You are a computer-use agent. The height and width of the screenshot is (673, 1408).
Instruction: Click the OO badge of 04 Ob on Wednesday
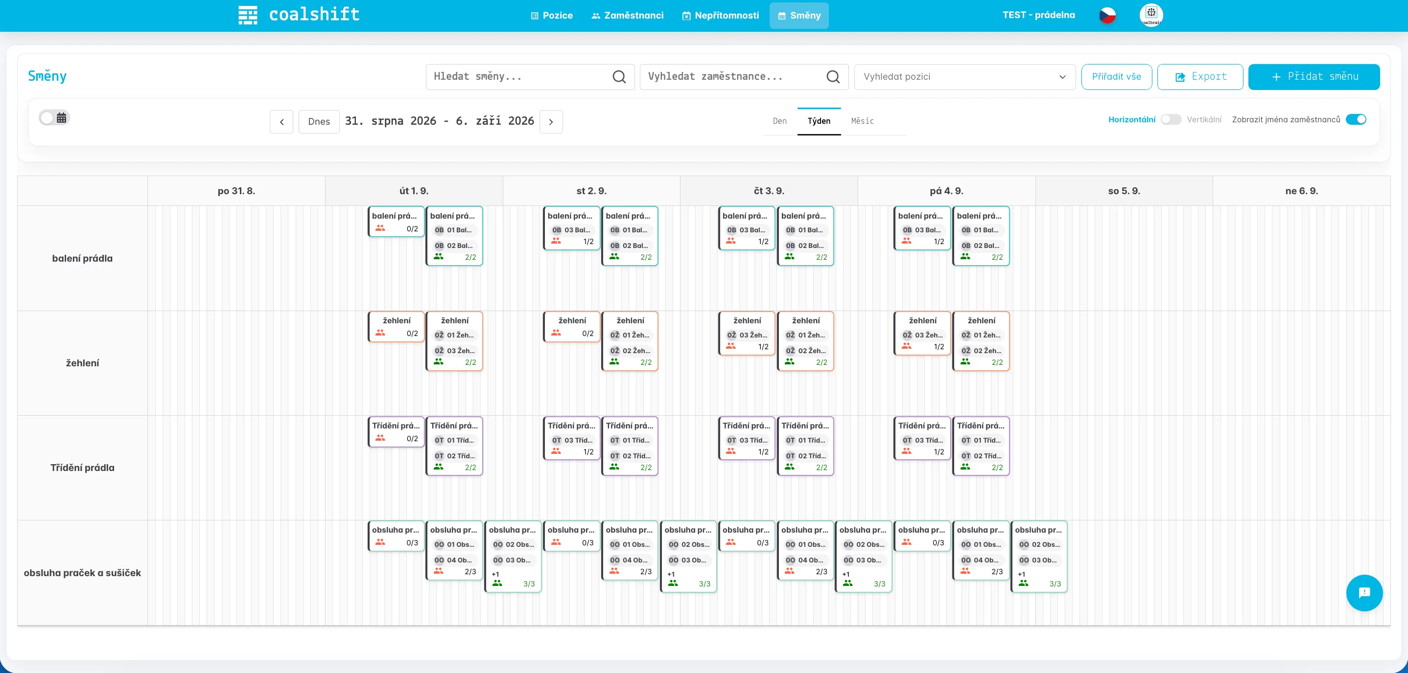pyautogui.click(x=615, y=560)
